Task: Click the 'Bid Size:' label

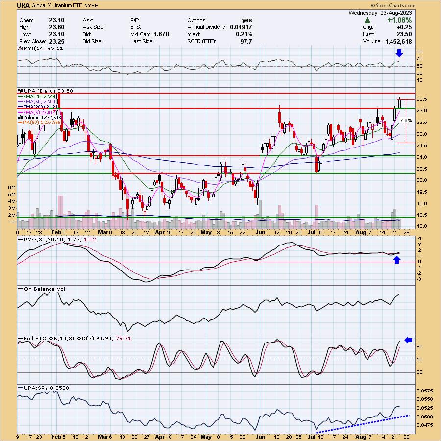Action: (x=93, y=41)
